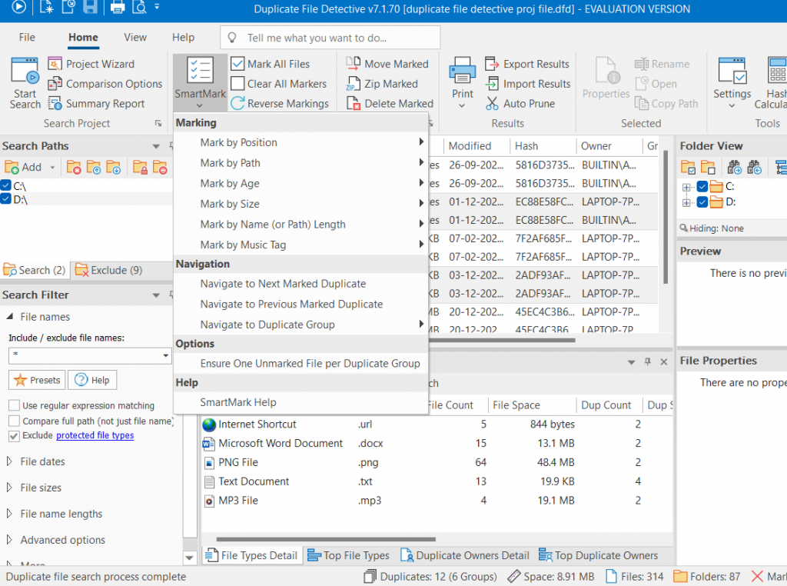Click the save icon in quick access toolbar
Screen dimensions: 787x586
tap(91, 7)
